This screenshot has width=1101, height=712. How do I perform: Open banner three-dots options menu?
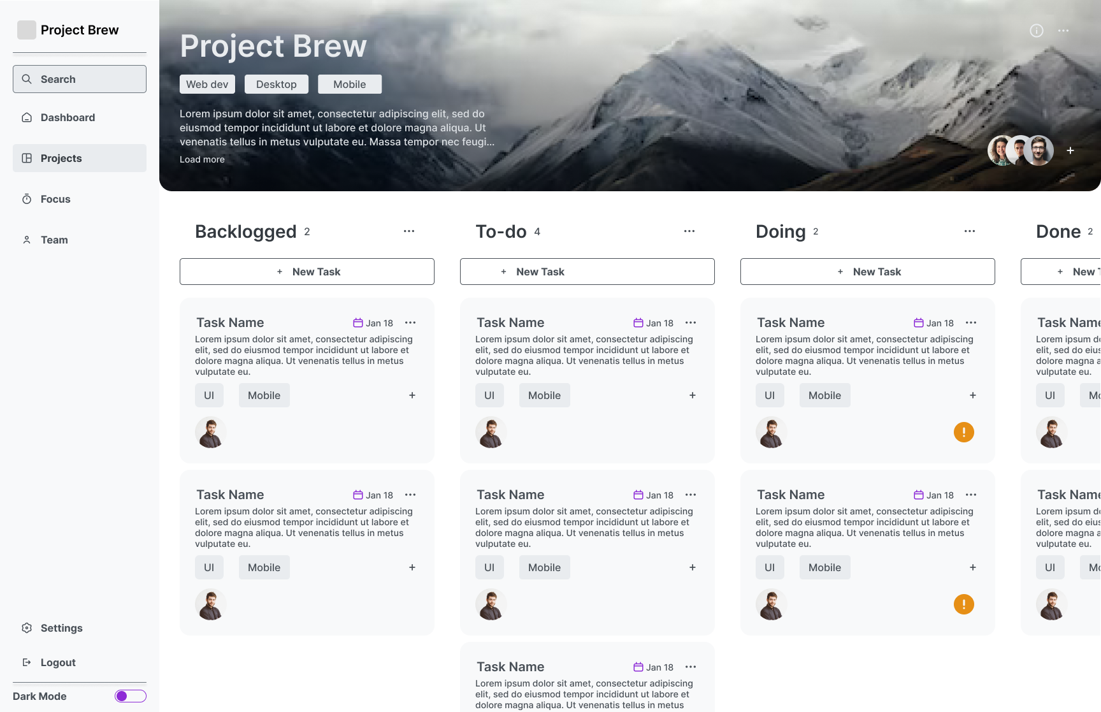click(x=1063, y=31)
